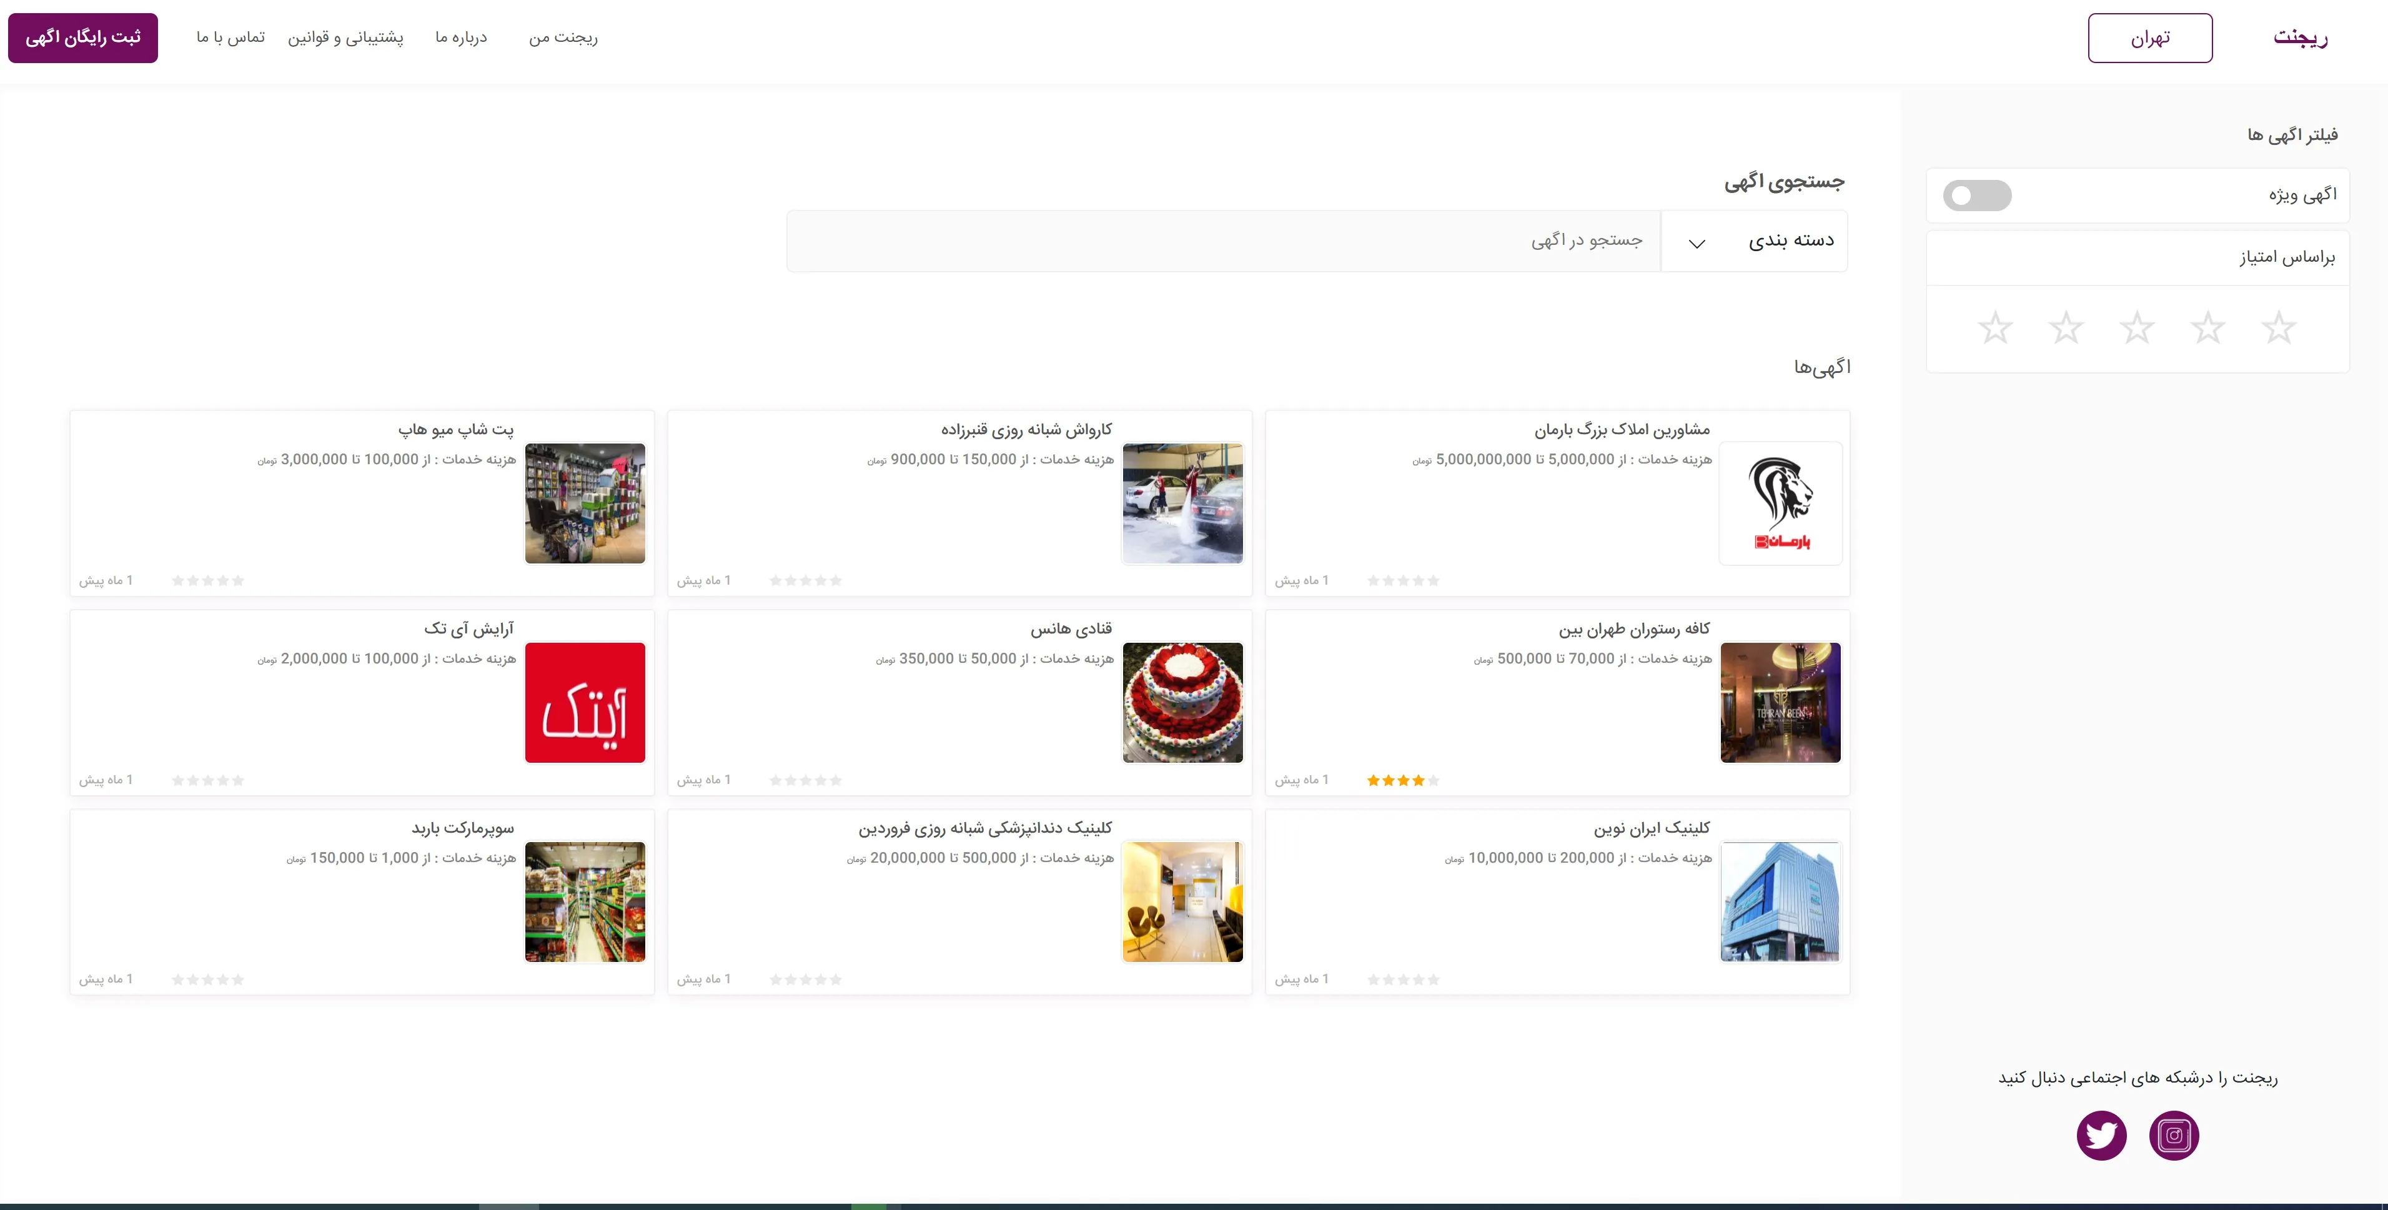This screenshot has width=2388, height=1210.
Task: Open the تهران city selector
Action: [x=2150, y=38]
